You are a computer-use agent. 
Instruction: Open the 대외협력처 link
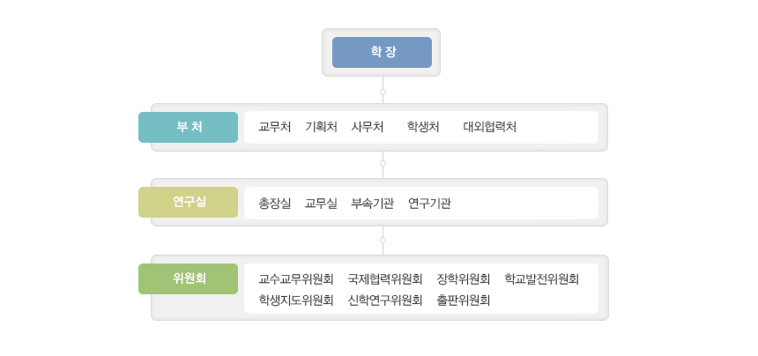pyautogui.click(x=490, y=127)
